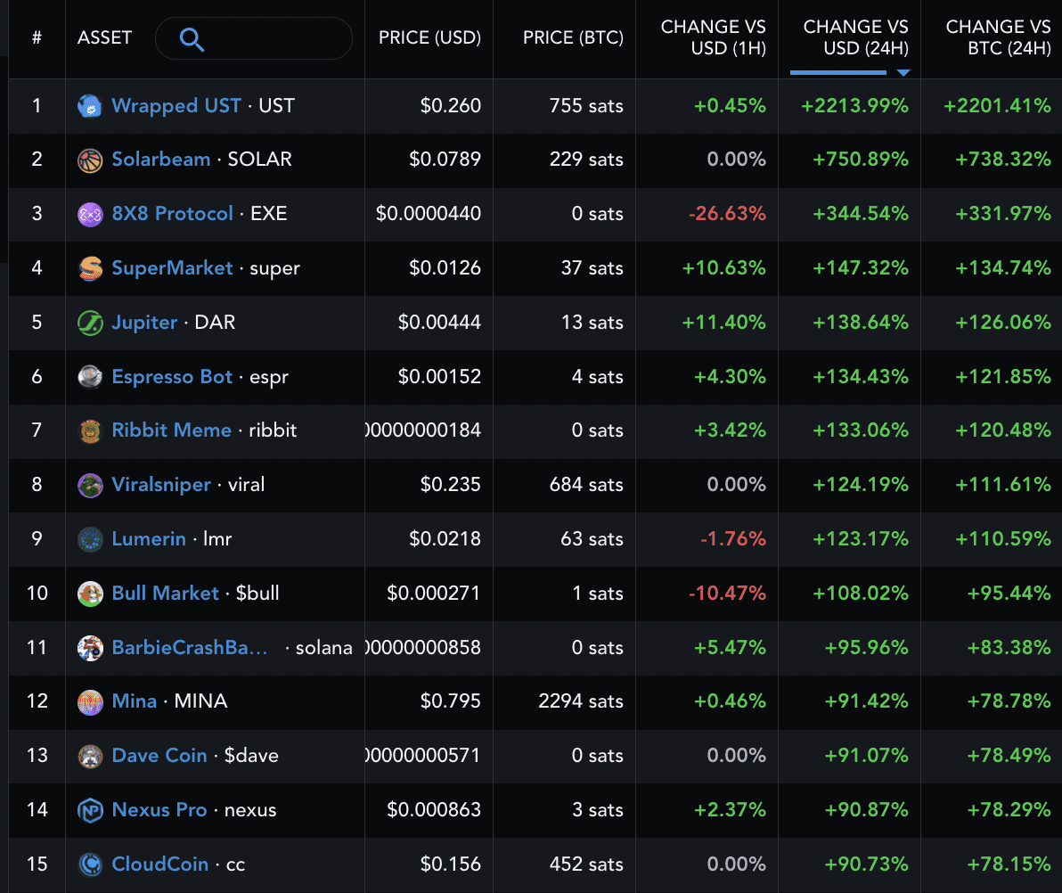1062x893 pixels.
Task: Sort by CHANGE VS BTC (24H) header
Action: pyautogui.click(x=999, y=39)
